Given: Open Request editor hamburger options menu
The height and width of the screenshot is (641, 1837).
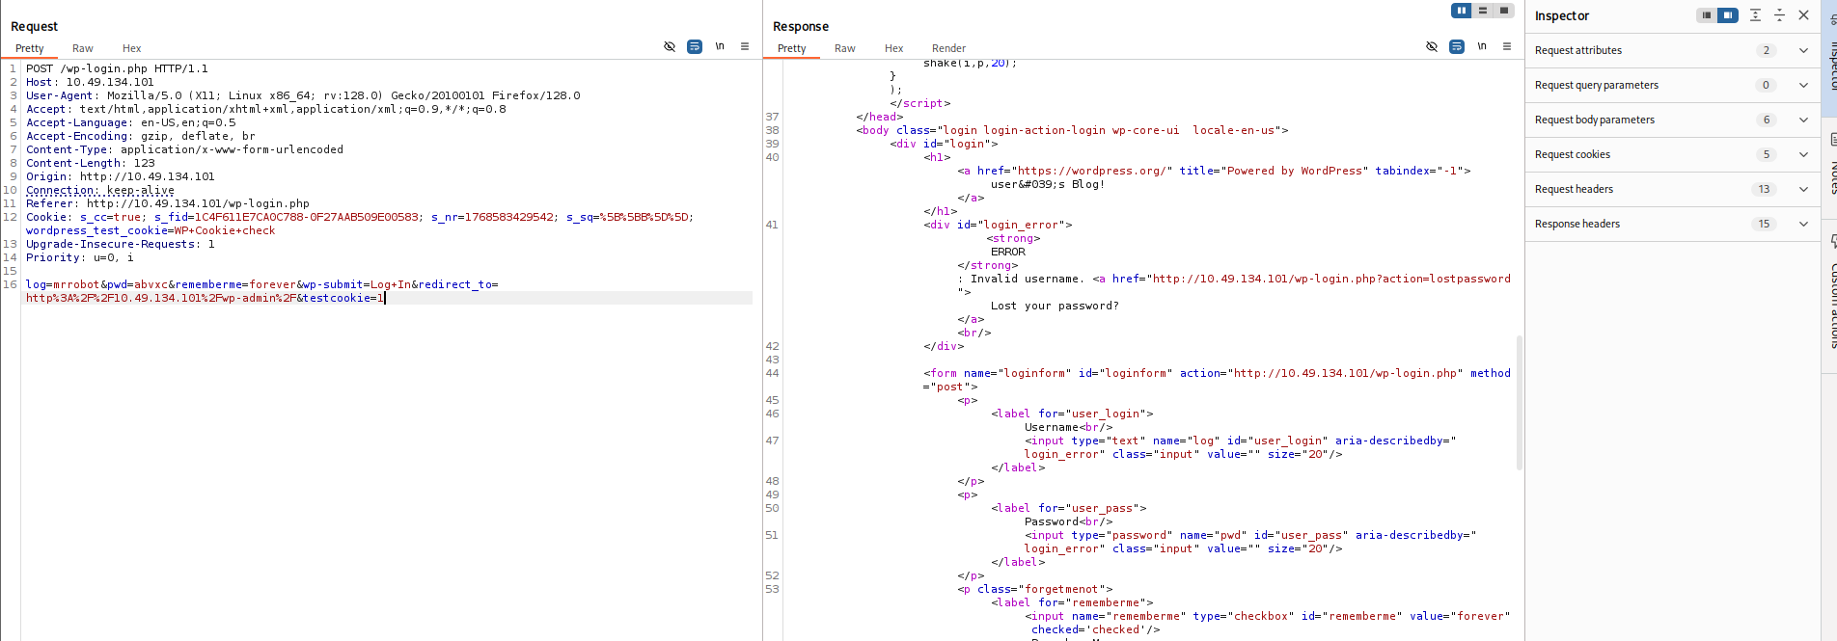Looking at the screenshot, I should (745, 46).
